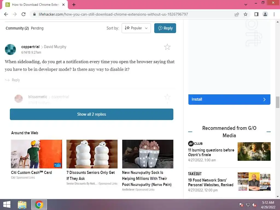
Task: Go back to the previous page
Action: [x=6, y=14]
